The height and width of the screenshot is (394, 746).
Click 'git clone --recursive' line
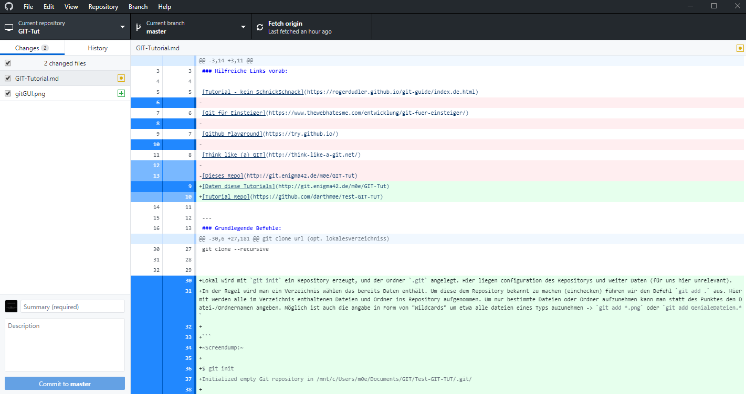235,249
